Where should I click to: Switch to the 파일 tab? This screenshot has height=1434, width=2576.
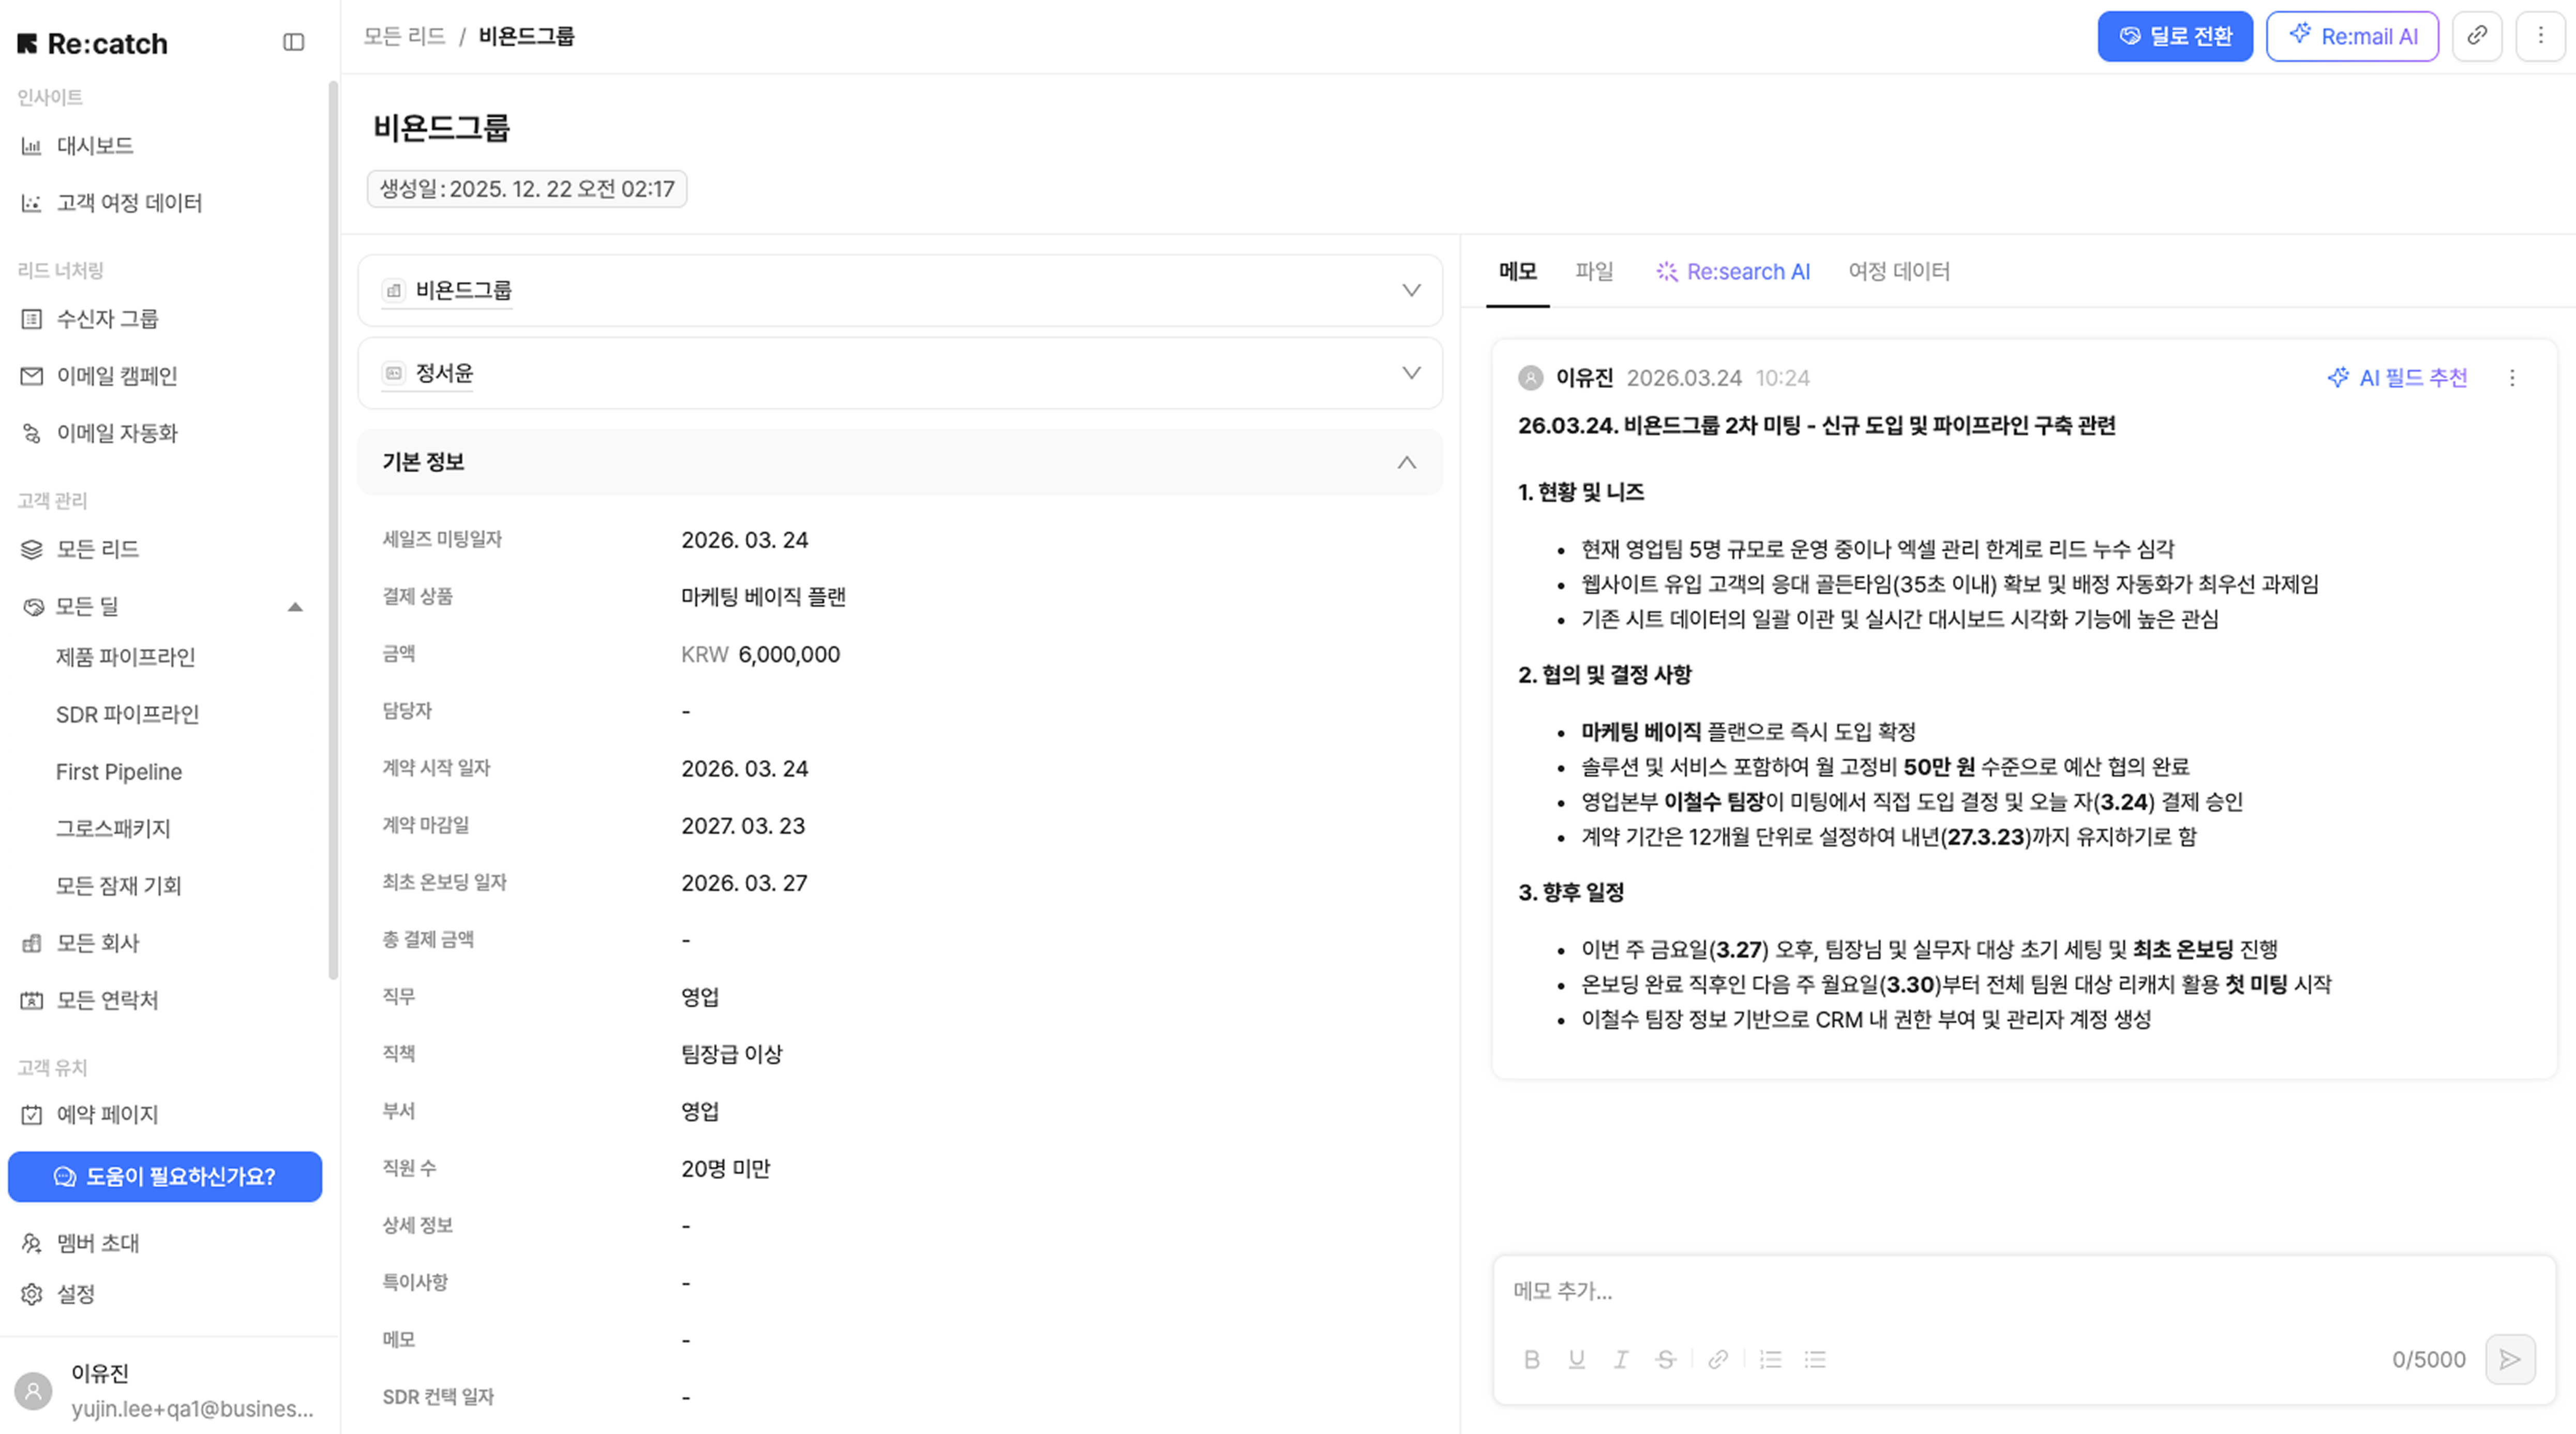1593,271
